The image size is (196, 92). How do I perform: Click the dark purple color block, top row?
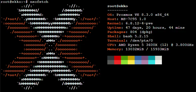145,58
